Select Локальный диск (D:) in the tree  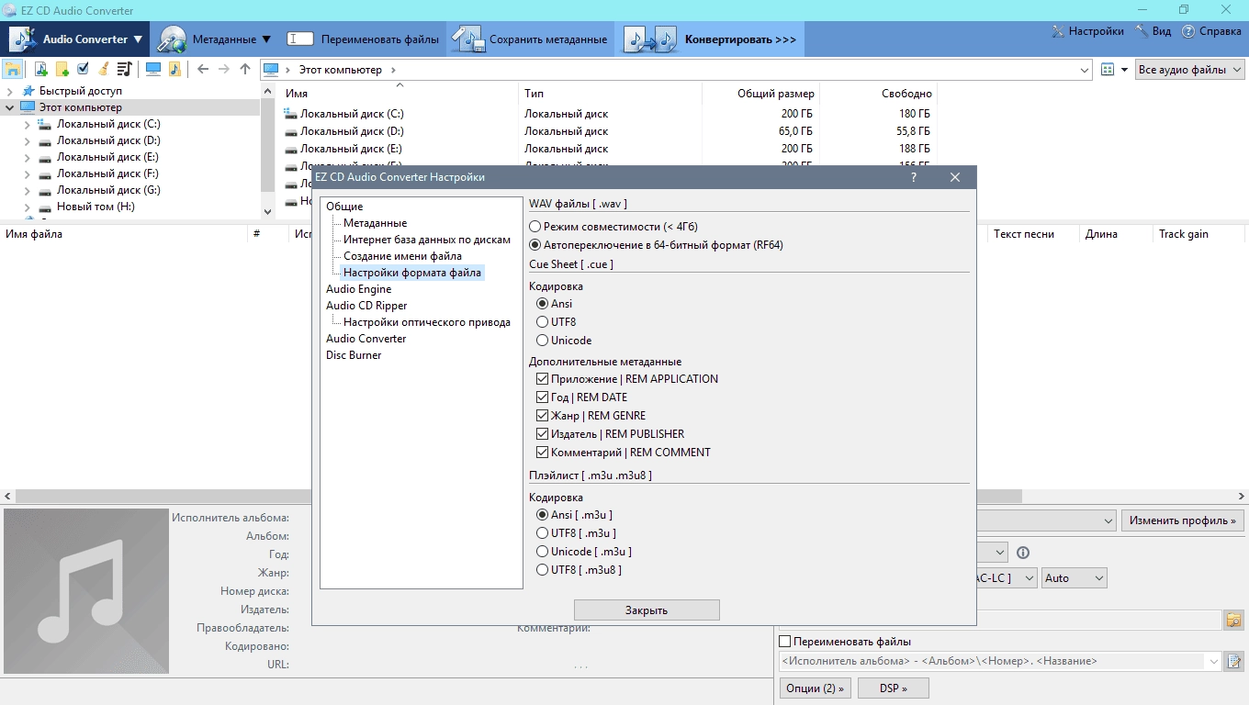click(108, 140)
